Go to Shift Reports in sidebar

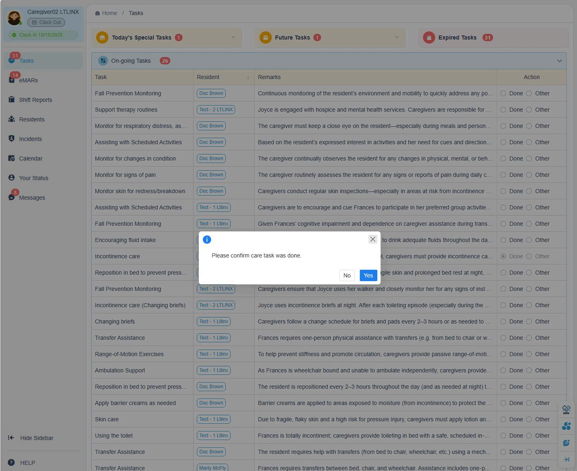point(35,100)
